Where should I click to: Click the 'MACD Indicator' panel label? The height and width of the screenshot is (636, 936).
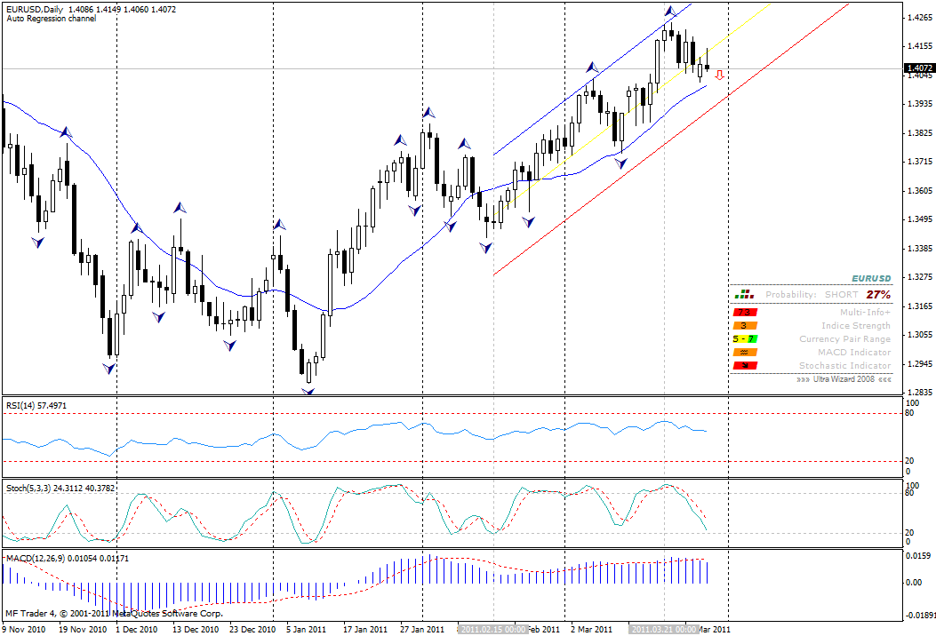(854, 352)
